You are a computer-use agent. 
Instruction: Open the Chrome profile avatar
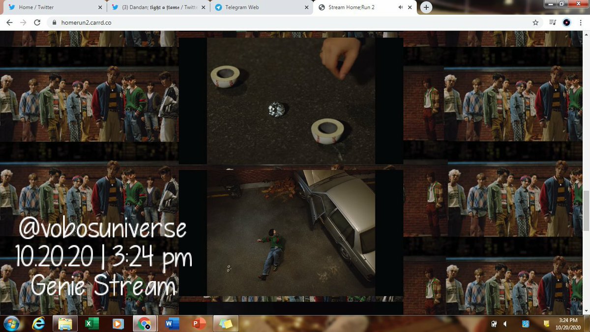566,22
